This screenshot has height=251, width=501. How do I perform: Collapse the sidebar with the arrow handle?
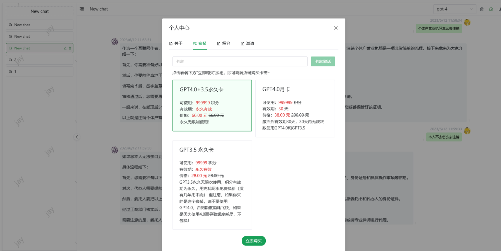point(77,137)
